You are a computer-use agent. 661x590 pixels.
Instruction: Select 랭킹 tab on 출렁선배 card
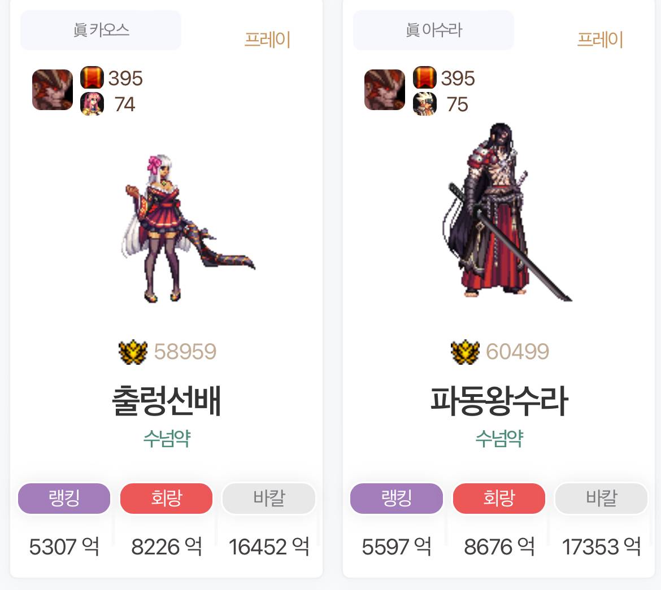pos(64,499)
